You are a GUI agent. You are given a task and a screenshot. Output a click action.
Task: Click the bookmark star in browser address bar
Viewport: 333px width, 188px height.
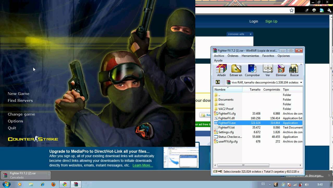click(292, 10)
